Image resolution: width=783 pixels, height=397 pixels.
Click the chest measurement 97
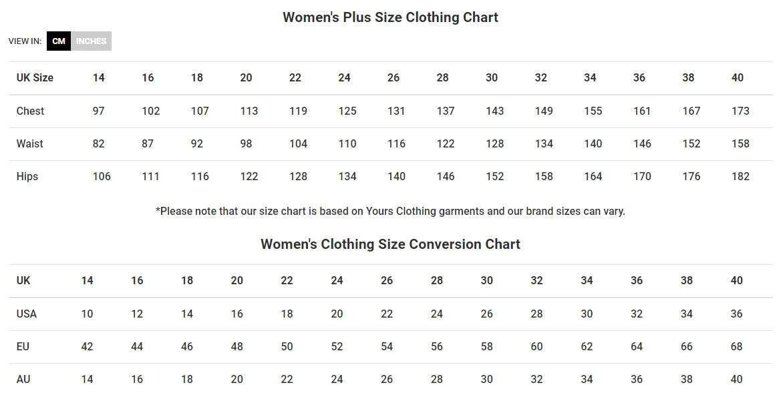[99, 111]
